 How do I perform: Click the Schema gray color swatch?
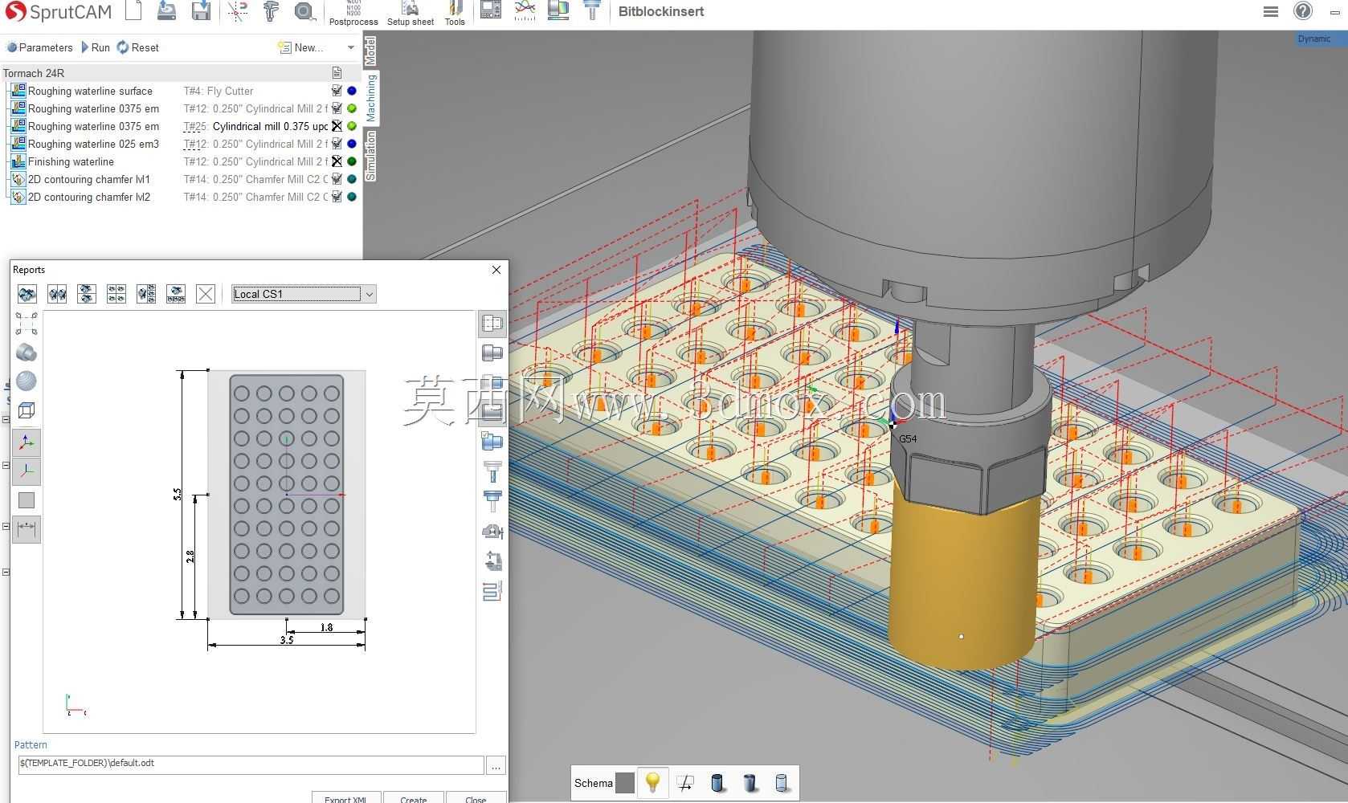point(625,783)
